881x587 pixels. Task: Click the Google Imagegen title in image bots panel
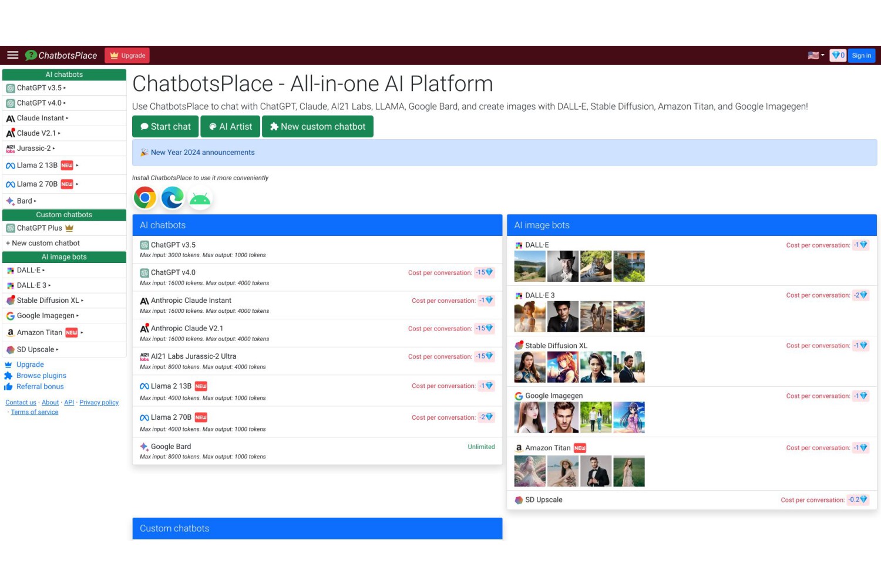click(554, 396)
